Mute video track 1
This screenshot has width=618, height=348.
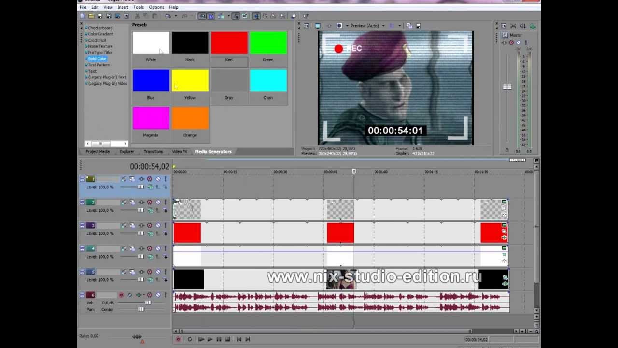tap(158, 179)
